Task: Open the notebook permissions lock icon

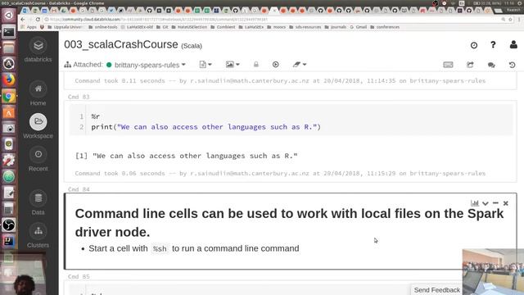Action: [256, 64]
